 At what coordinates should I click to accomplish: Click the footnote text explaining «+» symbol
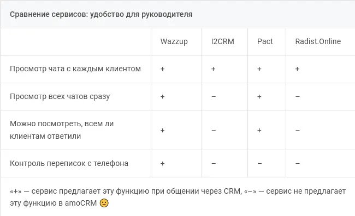126,191
